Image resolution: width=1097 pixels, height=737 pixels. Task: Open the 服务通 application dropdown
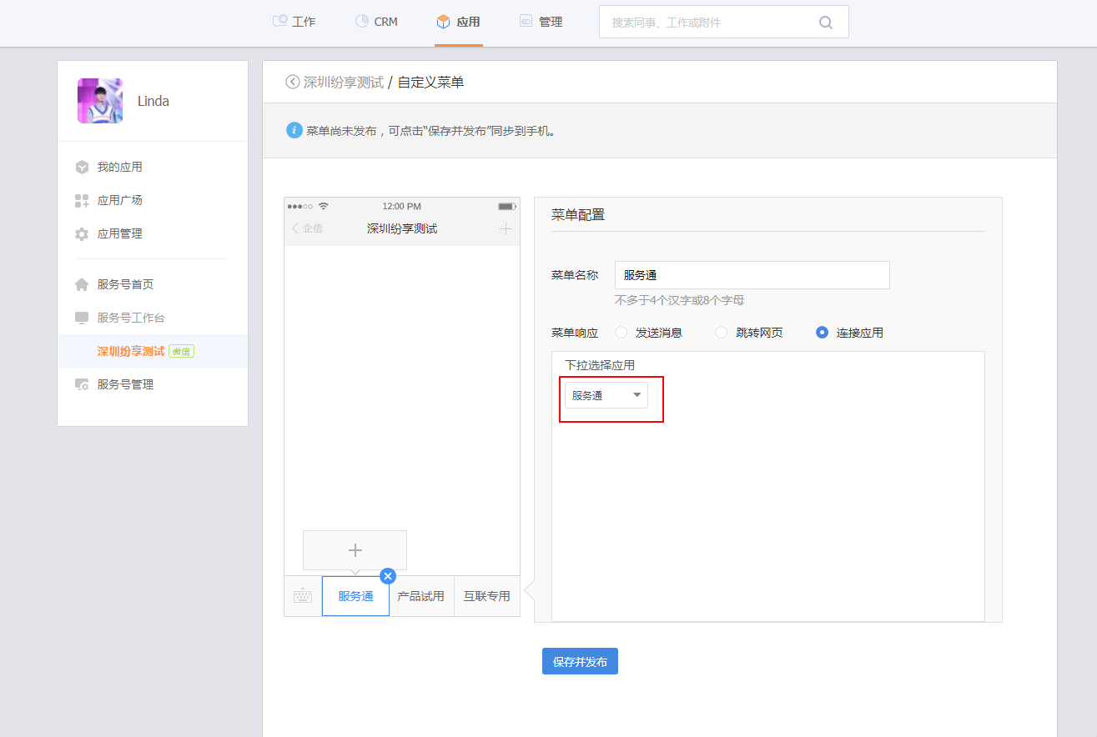(x=606, y=395)
